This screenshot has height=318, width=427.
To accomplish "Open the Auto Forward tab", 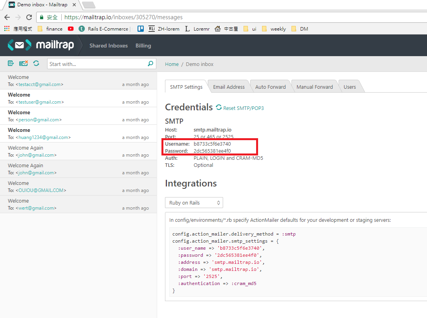I will click(x=271, y=86).
